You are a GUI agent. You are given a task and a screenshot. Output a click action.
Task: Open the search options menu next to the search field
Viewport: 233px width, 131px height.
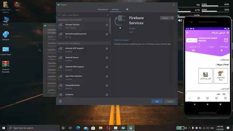pos(108,15)
